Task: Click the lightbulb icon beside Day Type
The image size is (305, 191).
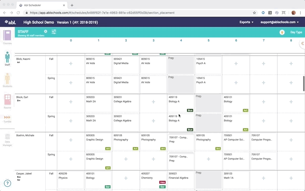Action: tap(282, 32)
